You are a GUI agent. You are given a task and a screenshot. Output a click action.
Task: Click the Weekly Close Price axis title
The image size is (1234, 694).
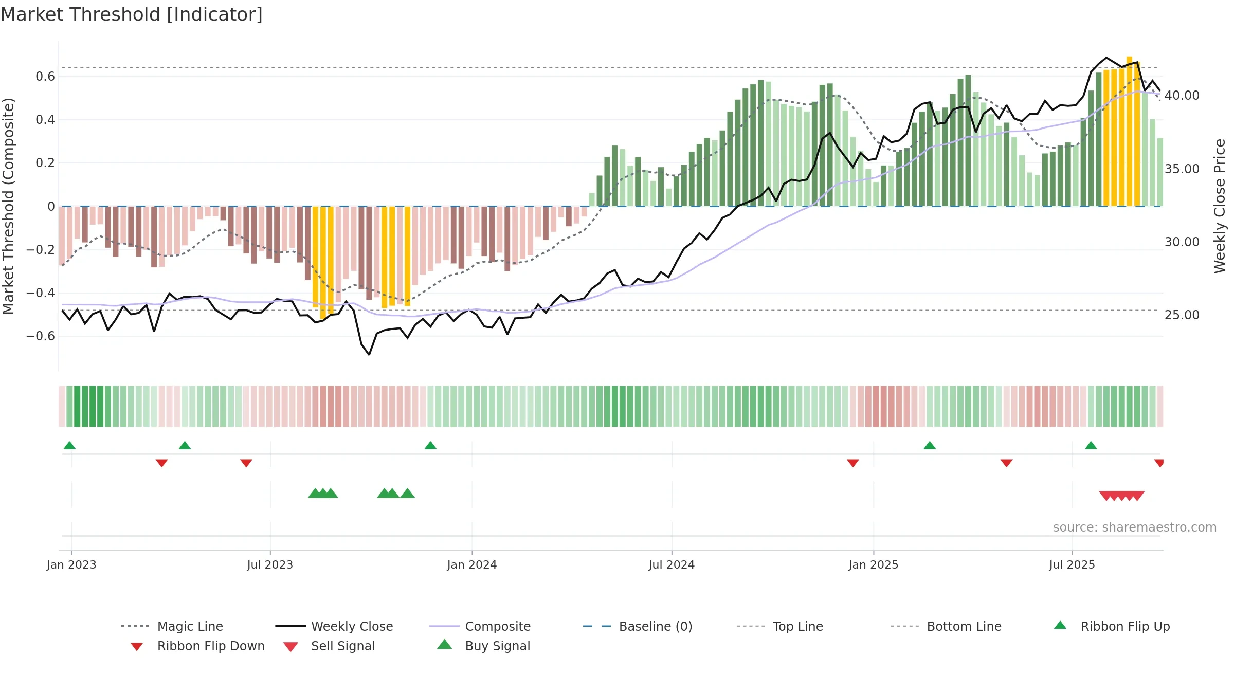(x=1220, y=206)
